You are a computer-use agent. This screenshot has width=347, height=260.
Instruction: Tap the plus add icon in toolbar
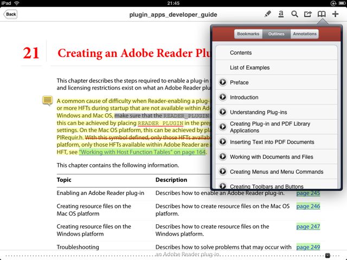335,14
